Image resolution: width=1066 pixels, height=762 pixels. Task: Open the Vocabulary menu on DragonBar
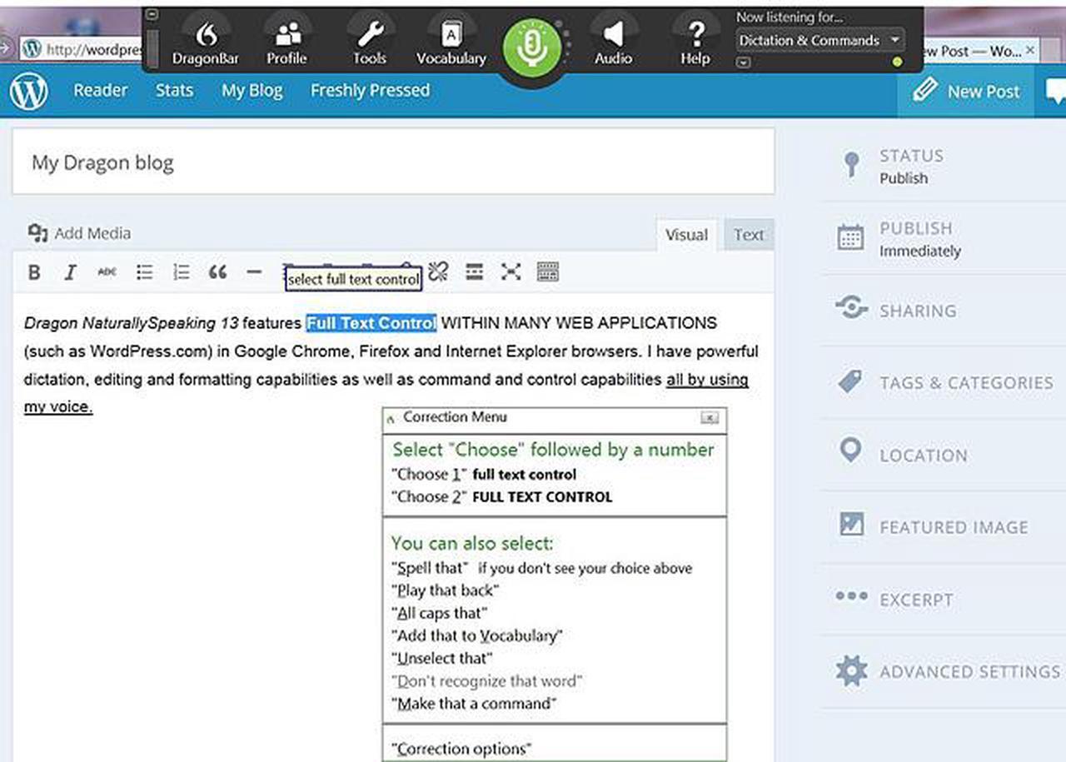(451, 42)
